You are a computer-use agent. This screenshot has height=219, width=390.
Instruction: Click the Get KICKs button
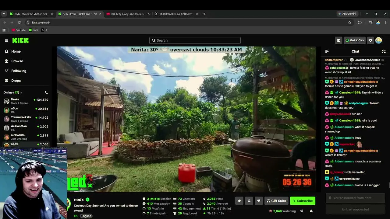354,40
